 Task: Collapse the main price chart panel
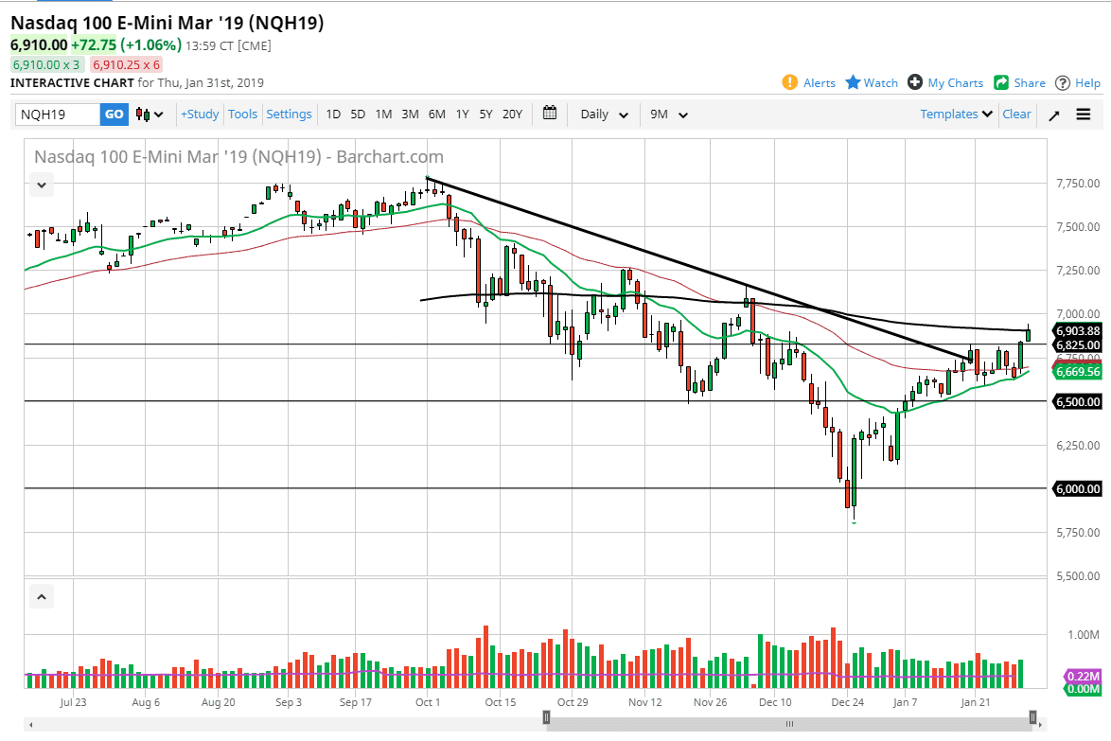pos(41,185)
